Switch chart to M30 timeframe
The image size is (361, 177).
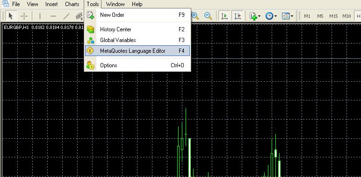[347, 16]
